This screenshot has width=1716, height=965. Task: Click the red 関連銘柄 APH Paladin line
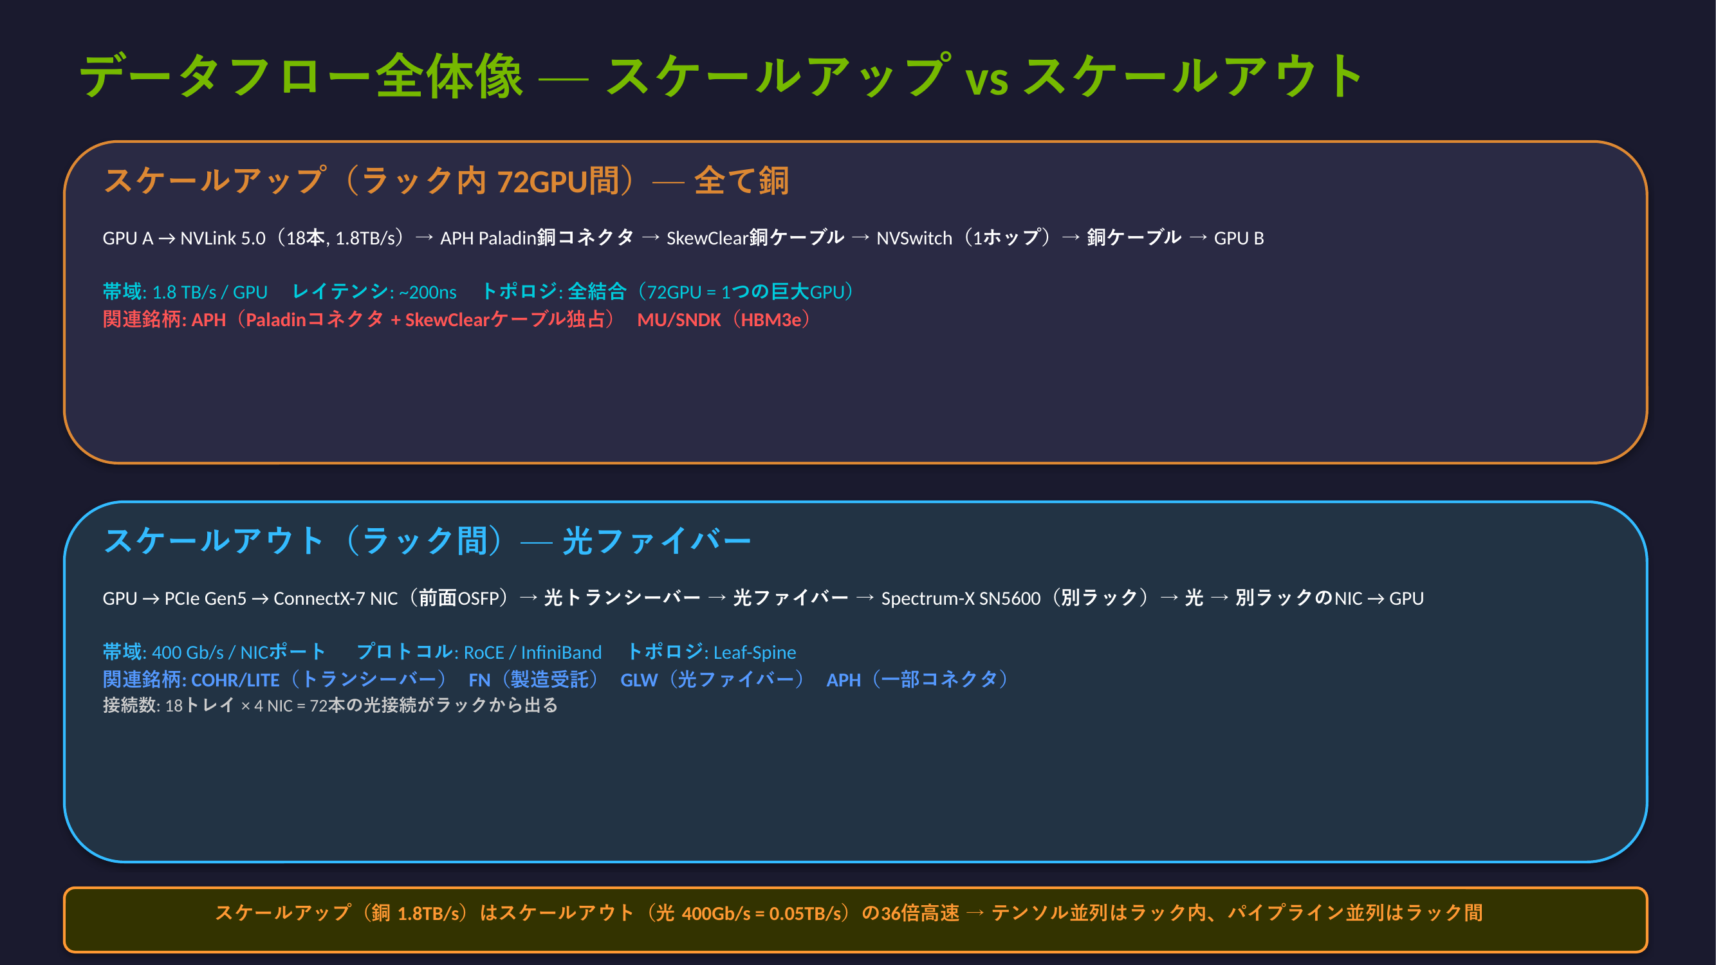(x=358, y=320)
